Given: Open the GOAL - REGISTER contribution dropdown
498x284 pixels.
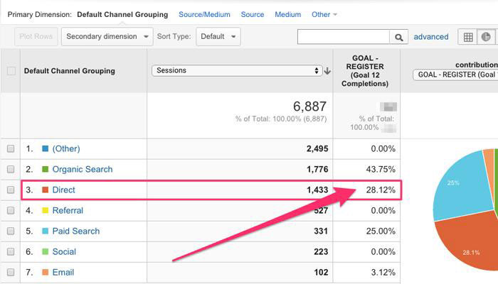Looking at the screenshot, I should coord(455,75).
